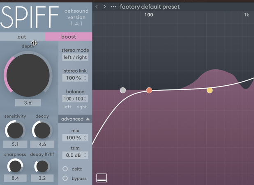Open the preset options three-dots menu
254x185 pixels.
113,7
